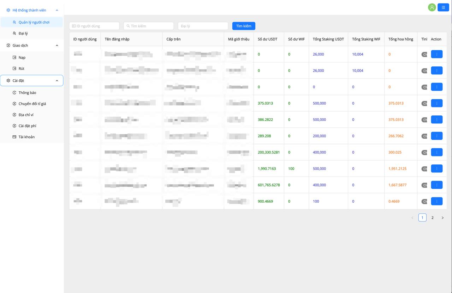Click the gear icon beside Hệ thống thành viên
The height and width of the screenshot is (293, 452).
[8, 10]
